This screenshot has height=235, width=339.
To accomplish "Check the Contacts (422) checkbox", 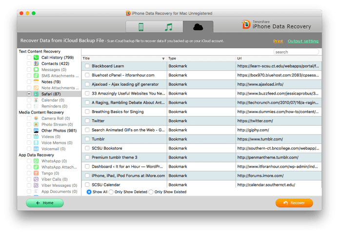I will click(29, 63).
